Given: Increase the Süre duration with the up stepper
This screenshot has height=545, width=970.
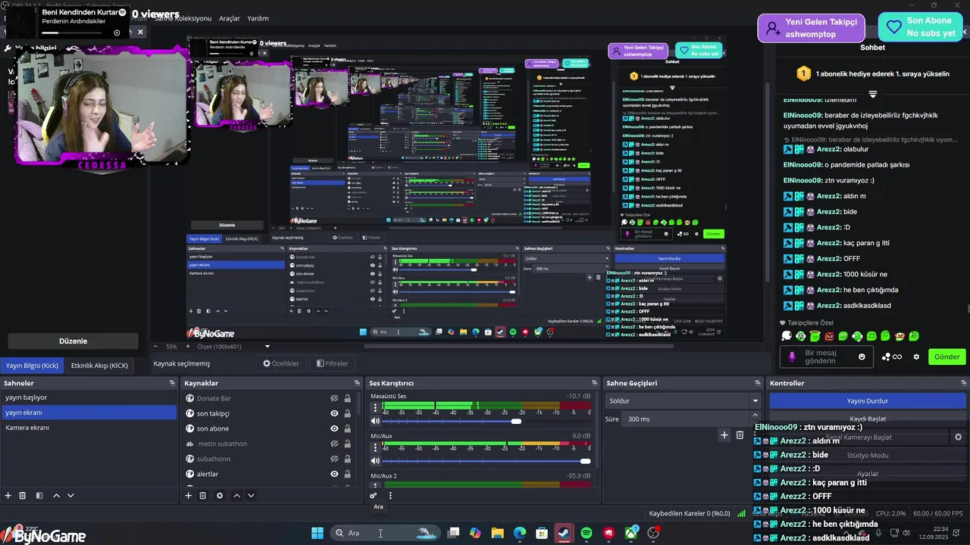Looking at the screenshot, I should click(x=755, y=416).
